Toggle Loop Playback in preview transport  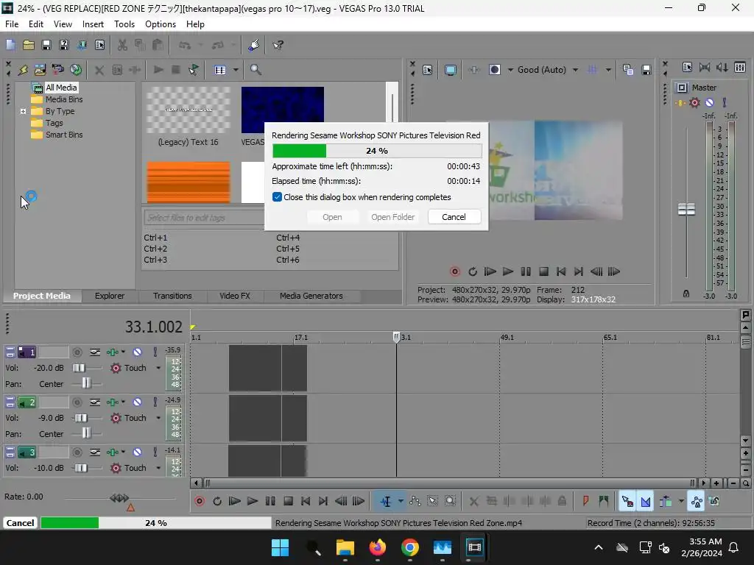pos(473,272)
